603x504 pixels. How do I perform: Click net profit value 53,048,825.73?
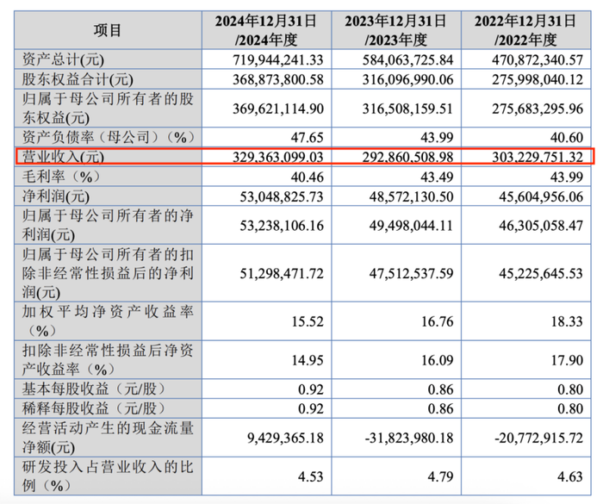282,197
